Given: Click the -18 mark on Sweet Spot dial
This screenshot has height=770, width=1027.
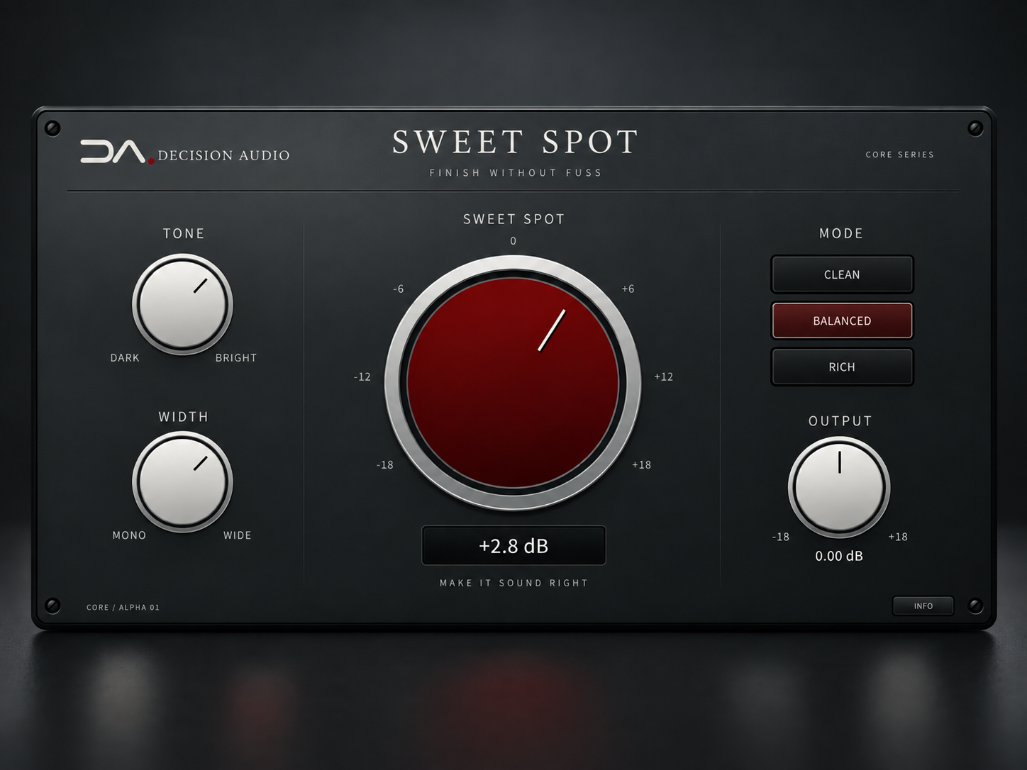Looking at the screenshot, I should pyautogui.click(x=385, y=465).
